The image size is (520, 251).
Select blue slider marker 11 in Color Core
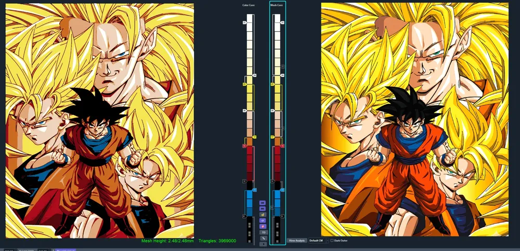click(x=254, y=190)
